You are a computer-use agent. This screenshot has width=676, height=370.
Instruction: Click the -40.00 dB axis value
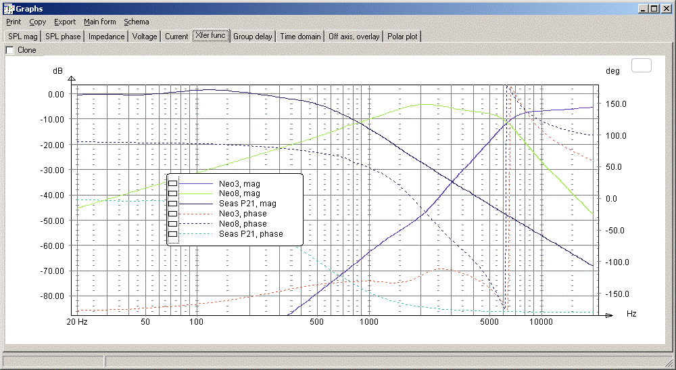(x=52, y=195)
